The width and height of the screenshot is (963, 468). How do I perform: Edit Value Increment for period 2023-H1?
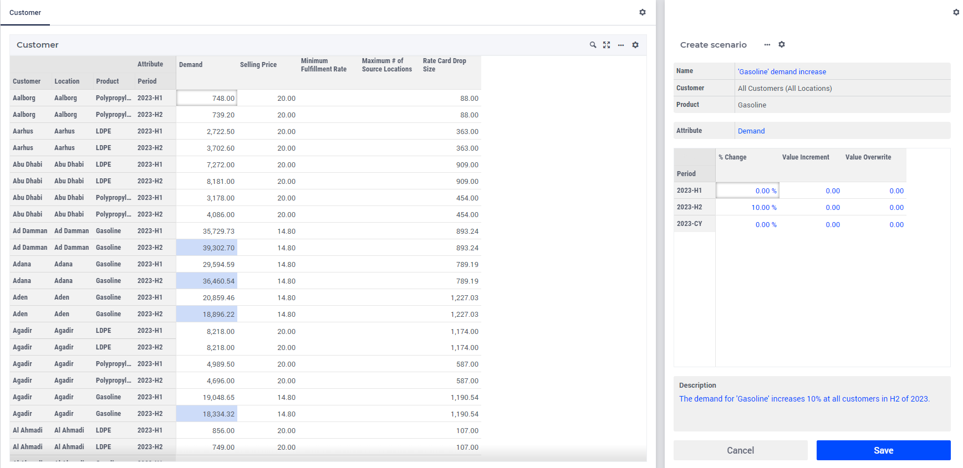[x=811, y=191]
